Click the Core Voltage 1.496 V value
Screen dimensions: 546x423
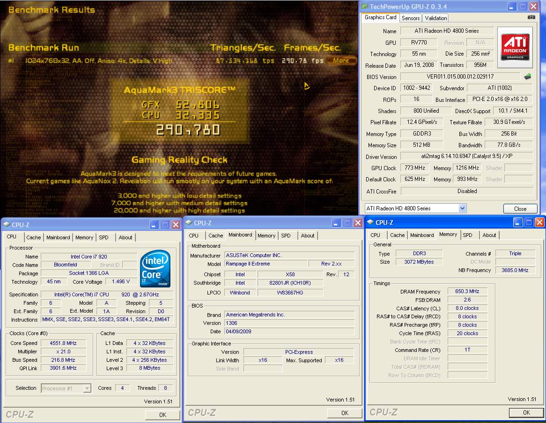[121, 281]
